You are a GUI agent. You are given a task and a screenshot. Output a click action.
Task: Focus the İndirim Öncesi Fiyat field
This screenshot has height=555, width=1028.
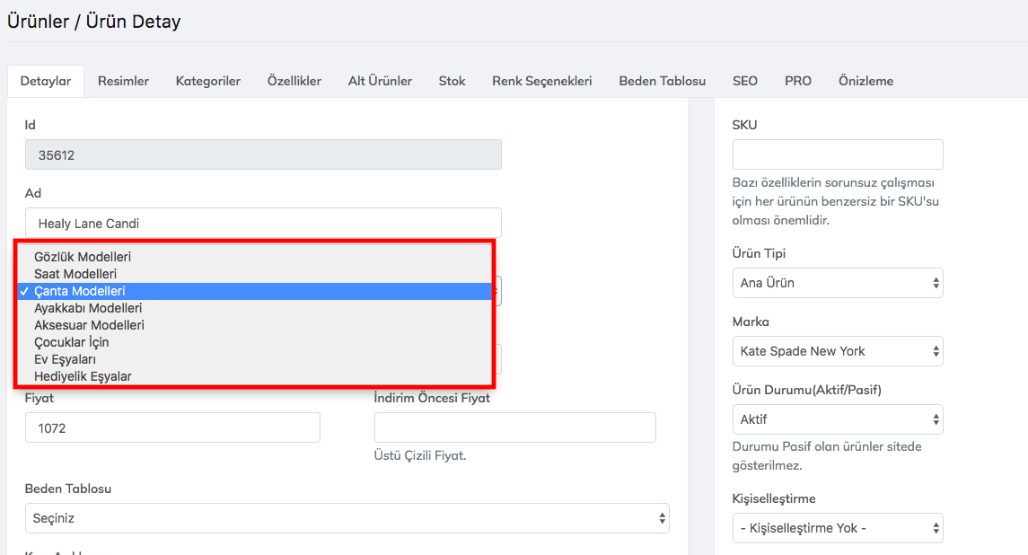[514, 428]
